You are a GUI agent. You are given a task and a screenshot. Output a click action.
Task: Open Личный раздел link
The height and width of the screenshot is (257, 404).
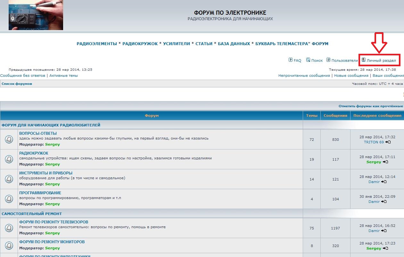(381, 60)
